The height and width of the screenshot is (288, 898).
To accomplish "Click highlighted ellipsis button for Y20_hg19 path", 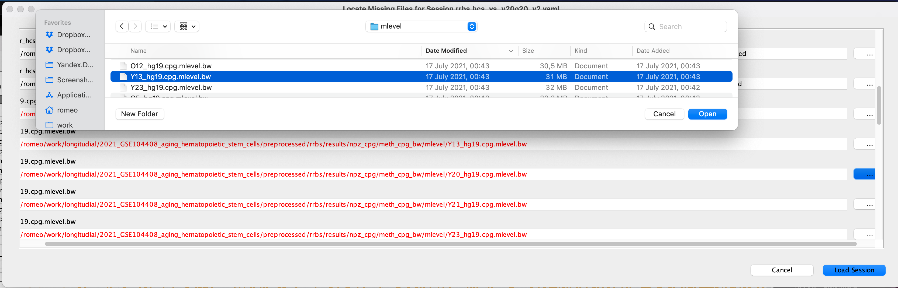I will [x=864, y=174].
